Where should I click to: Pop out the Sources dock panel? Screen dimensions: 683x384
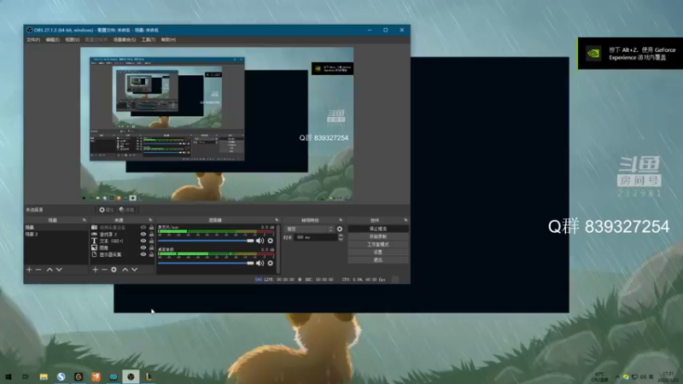coord(150,220)
